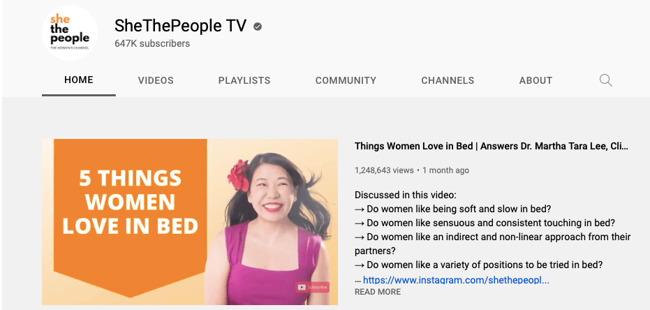This screenshot has height=310, width=650.
Task: Click the 647K subscribers count
Action: [152, 43]
